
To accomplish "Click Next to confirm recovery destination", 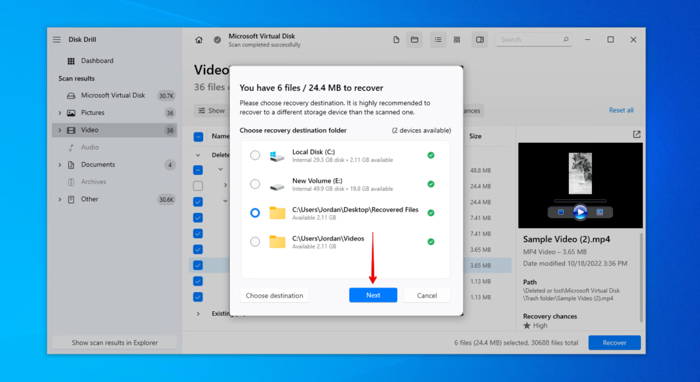I will pos(373,296).
